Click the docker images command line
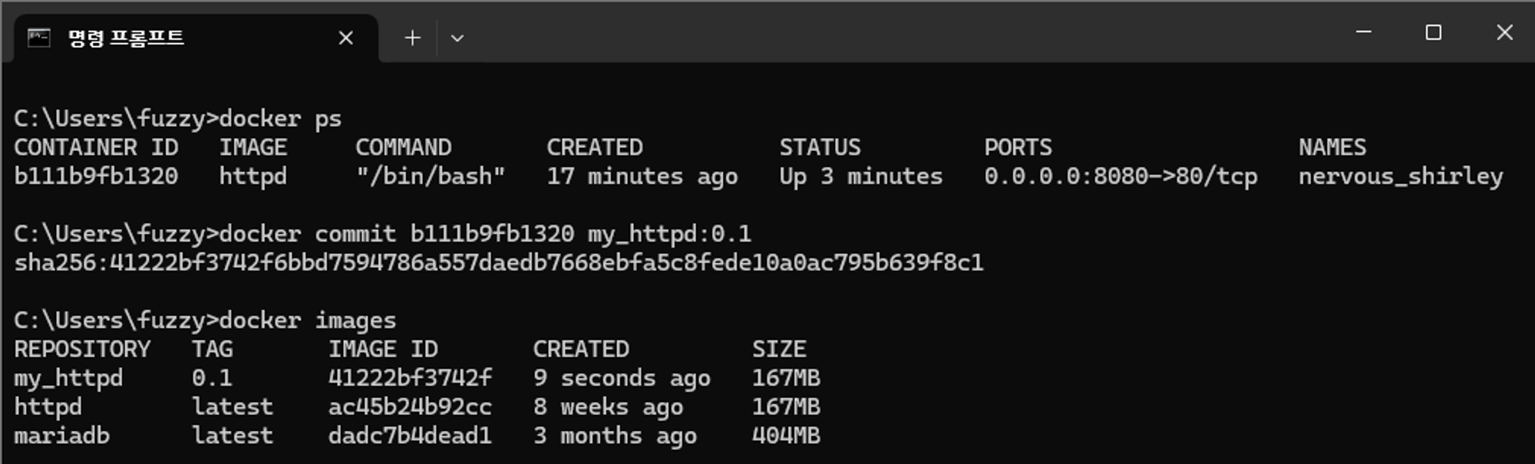Image resolution: width=1535 pixels, height=464 pixels. pyautogui.click(x=205, y=321)
